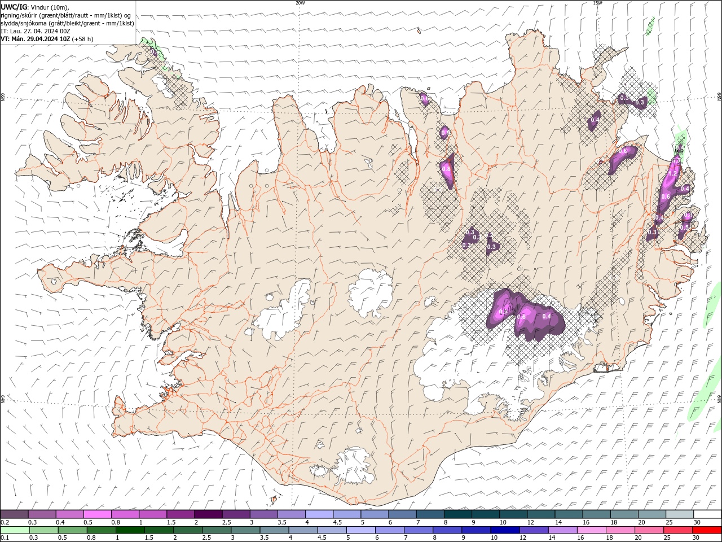Click the dark mauve 0.2 swatch in upper legend row
Image resolution: width=722 pixels, height=542 pixels.
[14, 514]
